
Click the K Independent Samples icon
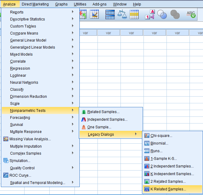[x=147, y=174]
